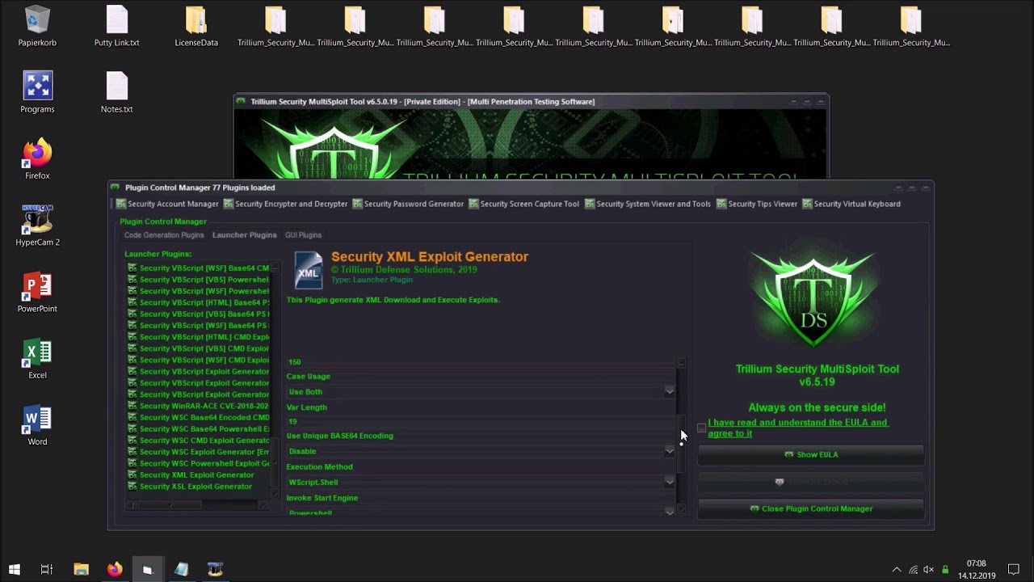Open Security Account Manager from toolbar

[x=167, y=204]
